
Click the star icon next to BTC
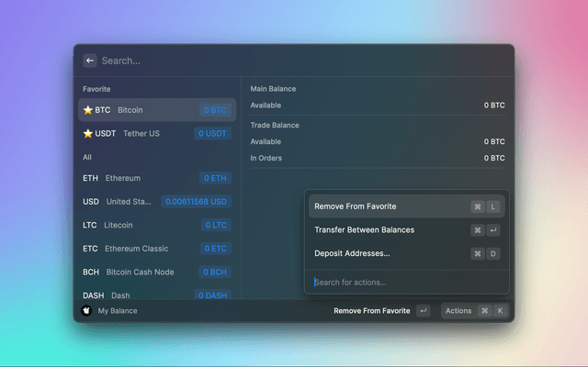click(88, 110)
